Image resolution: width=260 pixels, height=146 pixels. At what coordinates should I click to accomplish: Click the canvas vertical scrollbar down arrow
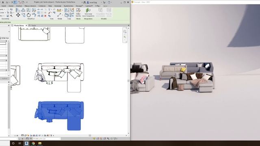128,133
